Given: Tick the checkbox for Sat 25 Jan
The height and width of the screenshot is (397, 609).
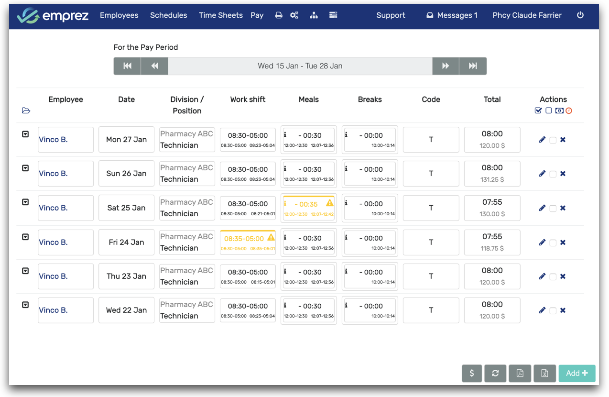Looking at the screenshot, I should pyautogui.click(x=553, y=209).
